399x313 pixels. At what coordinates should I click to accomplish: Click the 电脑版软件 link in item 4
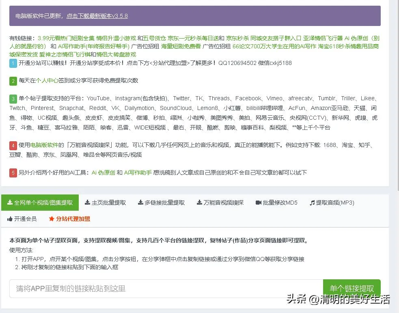tap(44, 145)
